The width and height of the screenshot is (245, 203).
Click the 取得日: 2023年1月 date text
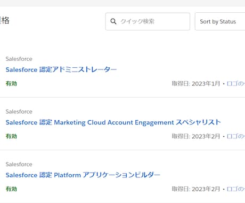tap(196, 83)
